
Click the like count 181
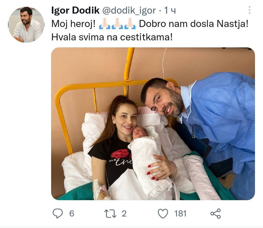pos(180,214)
